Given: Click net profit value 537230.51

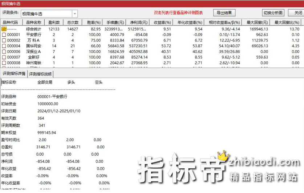Looking at the screenshot, I should point(138,46).
